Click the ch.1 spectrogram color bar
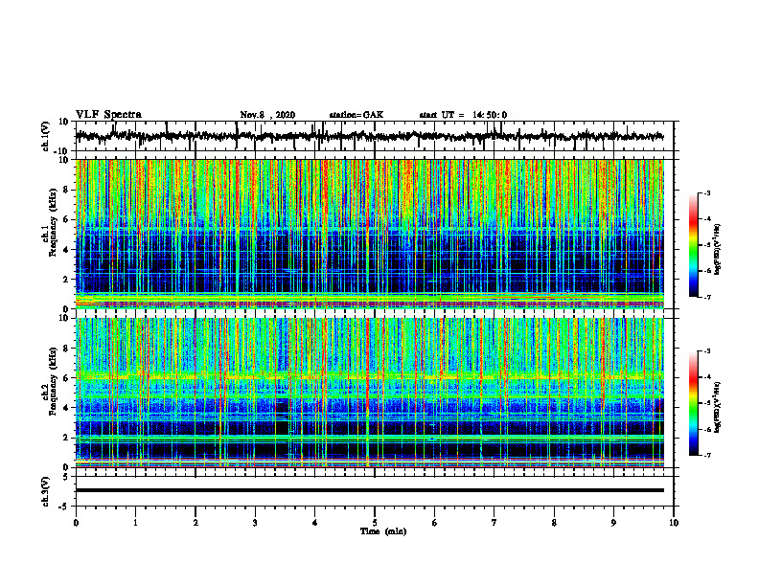Screen dimensions: 759x586 (694, 245)
